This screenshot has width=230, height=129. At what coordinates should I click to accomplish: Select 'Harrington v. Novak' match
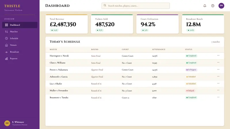[59, 56]
